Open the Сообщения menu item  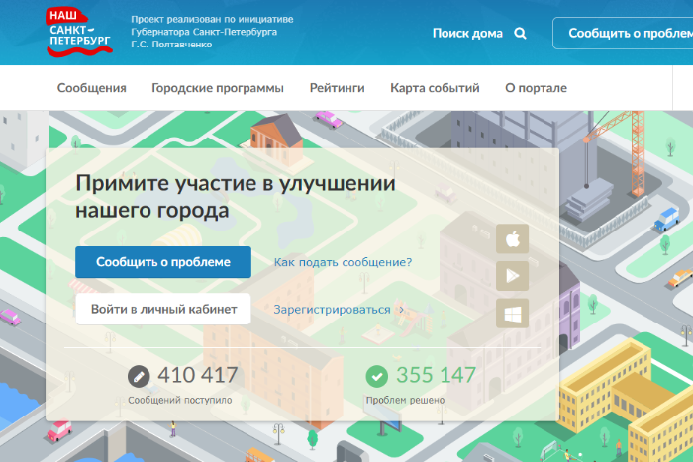(92, 88)
